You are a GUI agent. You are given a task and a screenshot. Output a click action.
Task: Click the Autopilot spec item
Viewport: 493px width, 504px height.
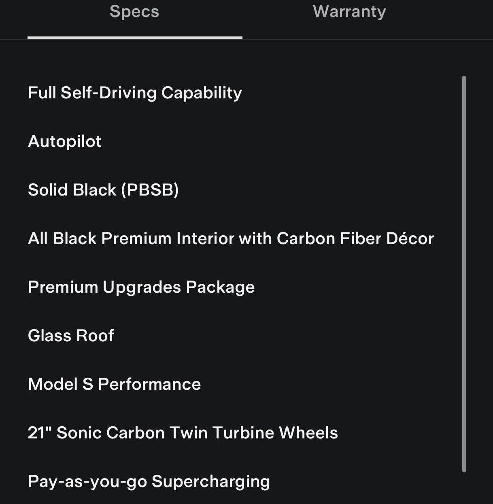click(65, 141)
